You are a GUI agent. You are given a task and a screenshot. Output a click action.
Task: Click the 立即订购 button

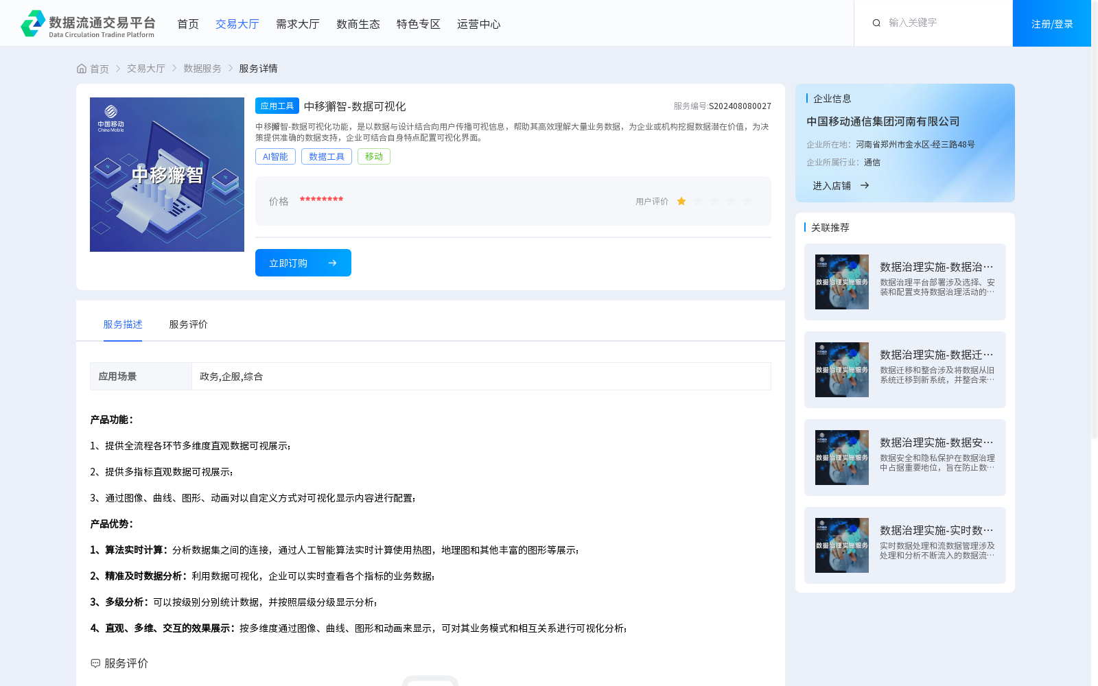[303, 263]
